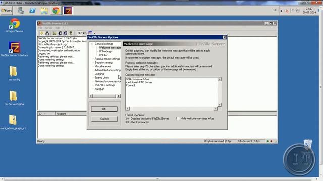This screenshot has height=181, width=323.
Task: Click message box scroll left arrow
Action: 128,109
